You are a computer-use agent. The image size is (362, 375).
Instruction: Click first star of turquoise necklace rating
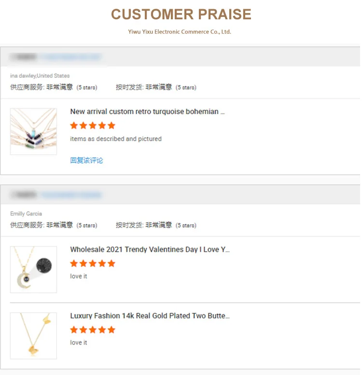(74, 126)
